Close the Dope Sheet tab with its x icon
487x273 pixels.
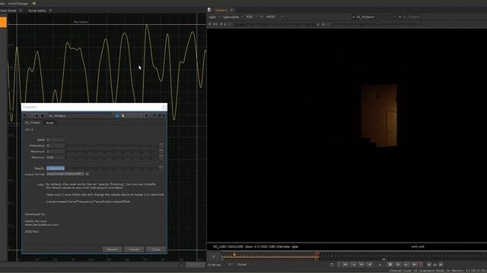(x=21, y=11)
